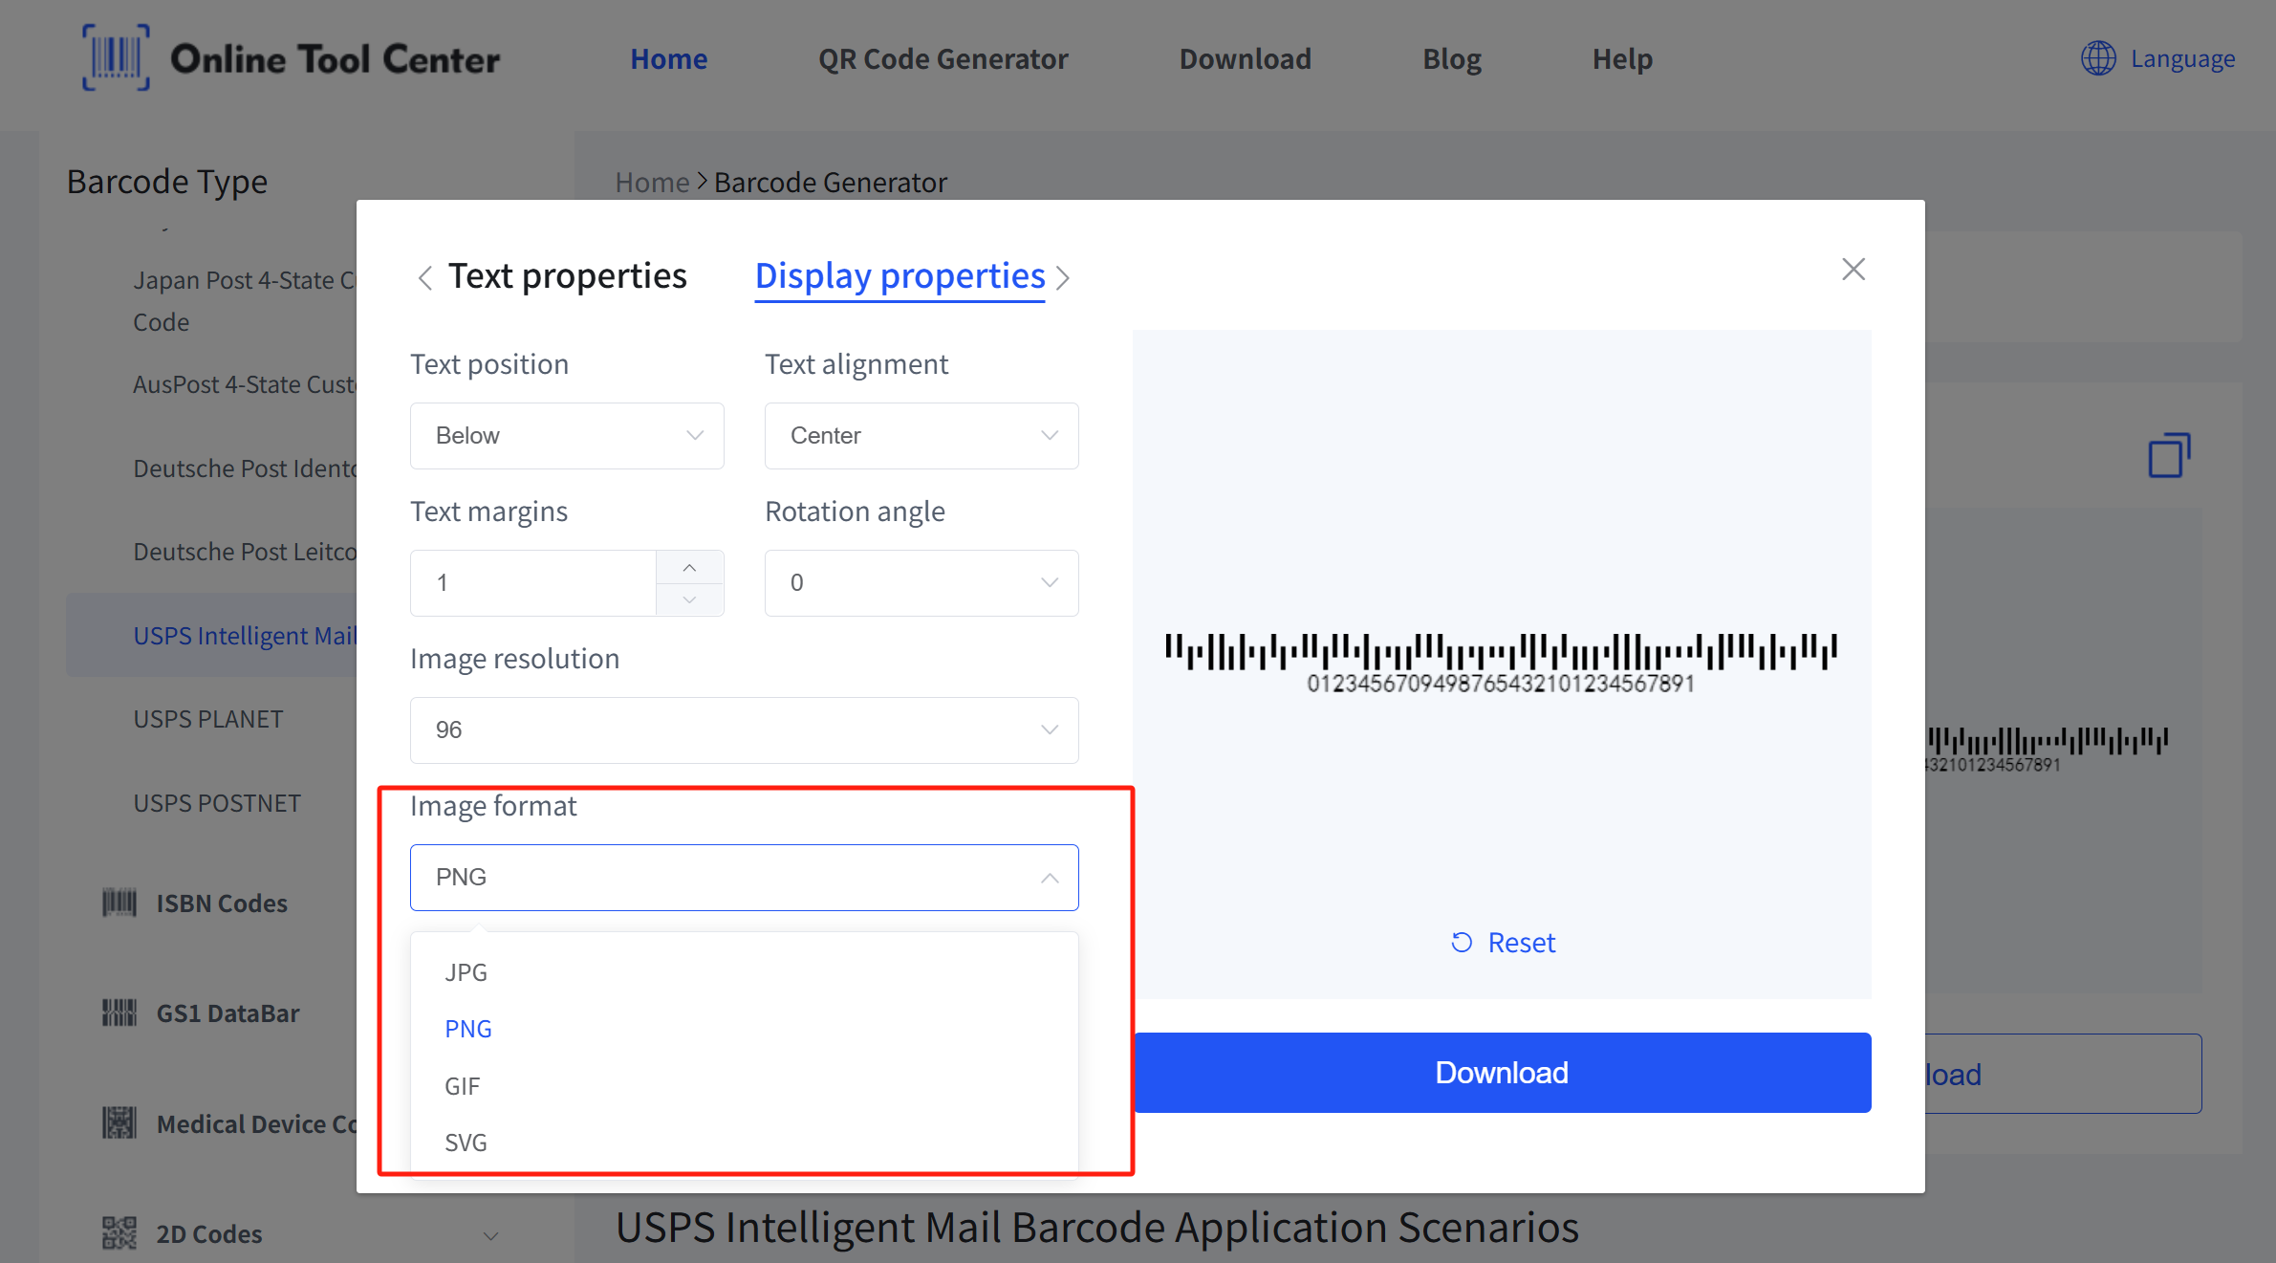Open the Medical Device Codes category
The width and height of the screenshot is (2276, 1263).
click(256, 1124)
